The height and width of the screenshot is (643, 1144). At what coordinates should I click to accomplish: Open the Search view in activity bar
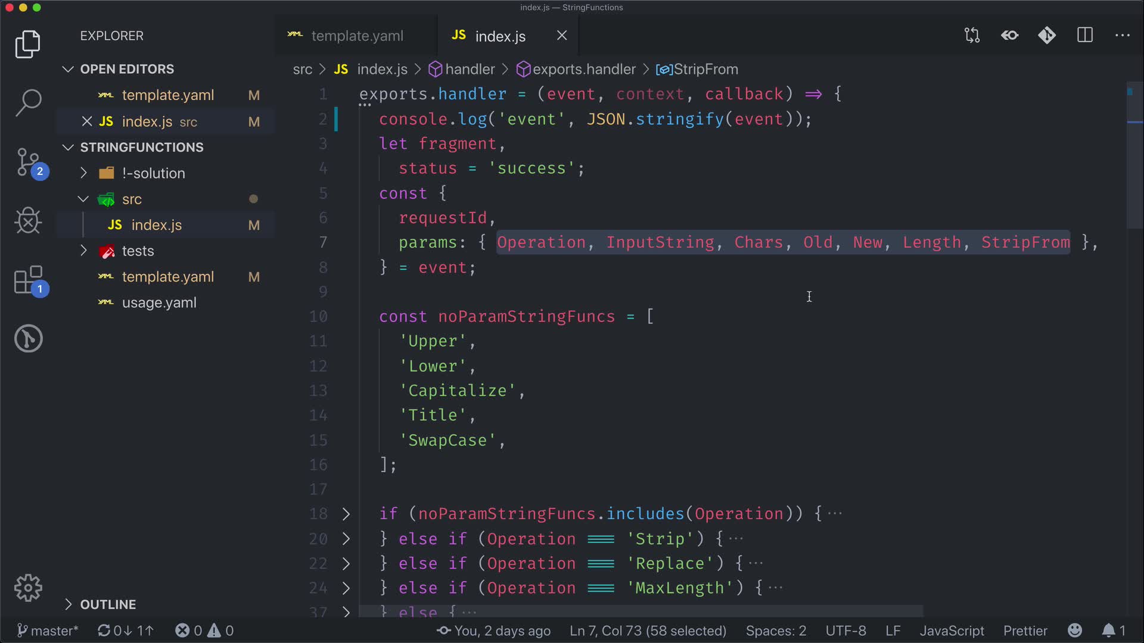click(28, 102)
